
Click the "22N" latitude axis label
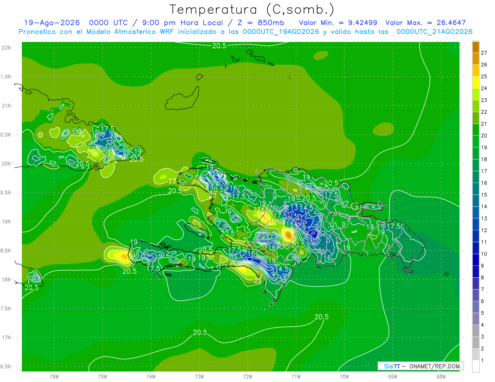[x=6, y=48]
